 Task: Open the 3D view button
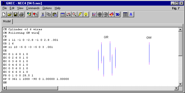[117, 14]
